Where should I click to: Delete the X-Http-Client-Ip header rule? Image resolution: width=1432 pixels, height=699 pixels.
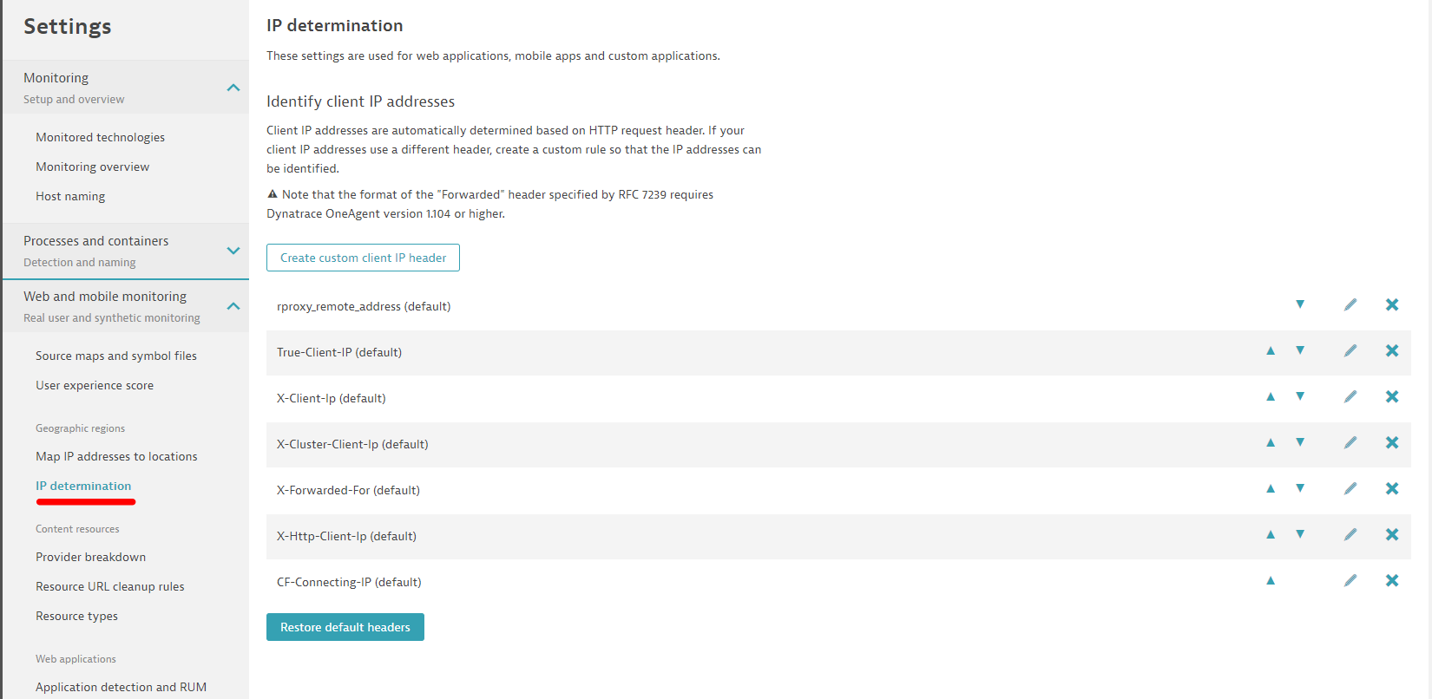coord(1392,534)
